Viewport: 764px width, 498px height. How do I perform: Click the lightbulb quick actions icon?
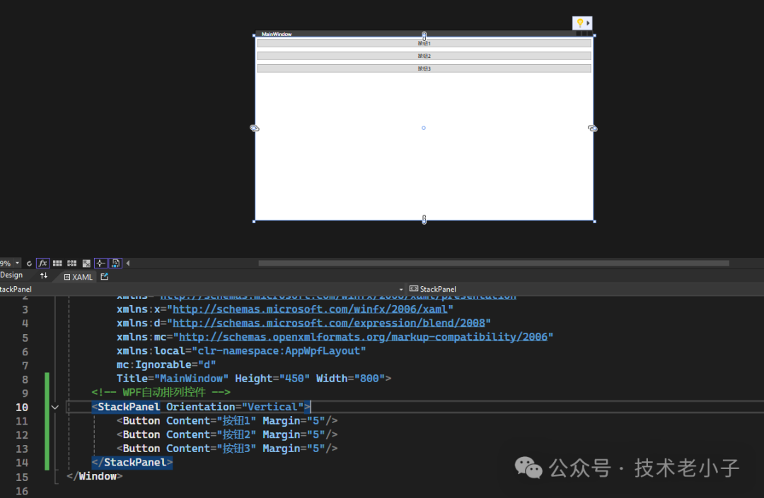[579, 23]
